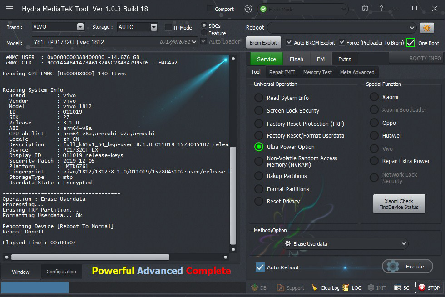Image resolution: width=445 pixels, height=297 pixels.
Task: Choose Factory Reset Protection (FRP)
Action: (258, 124)
